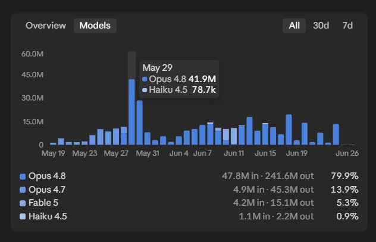Choose the All time range

[x=294, y=26]
